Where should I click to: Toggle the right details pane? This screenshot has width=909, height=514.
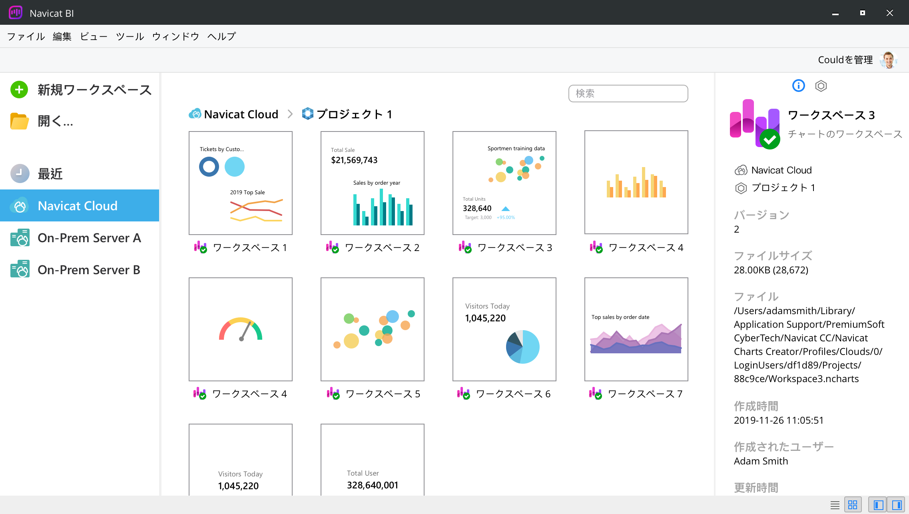896,505
